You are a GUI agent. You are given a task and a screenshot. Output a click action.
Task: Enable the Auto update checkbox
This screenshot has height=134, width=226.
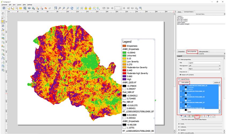click(180, 82)
